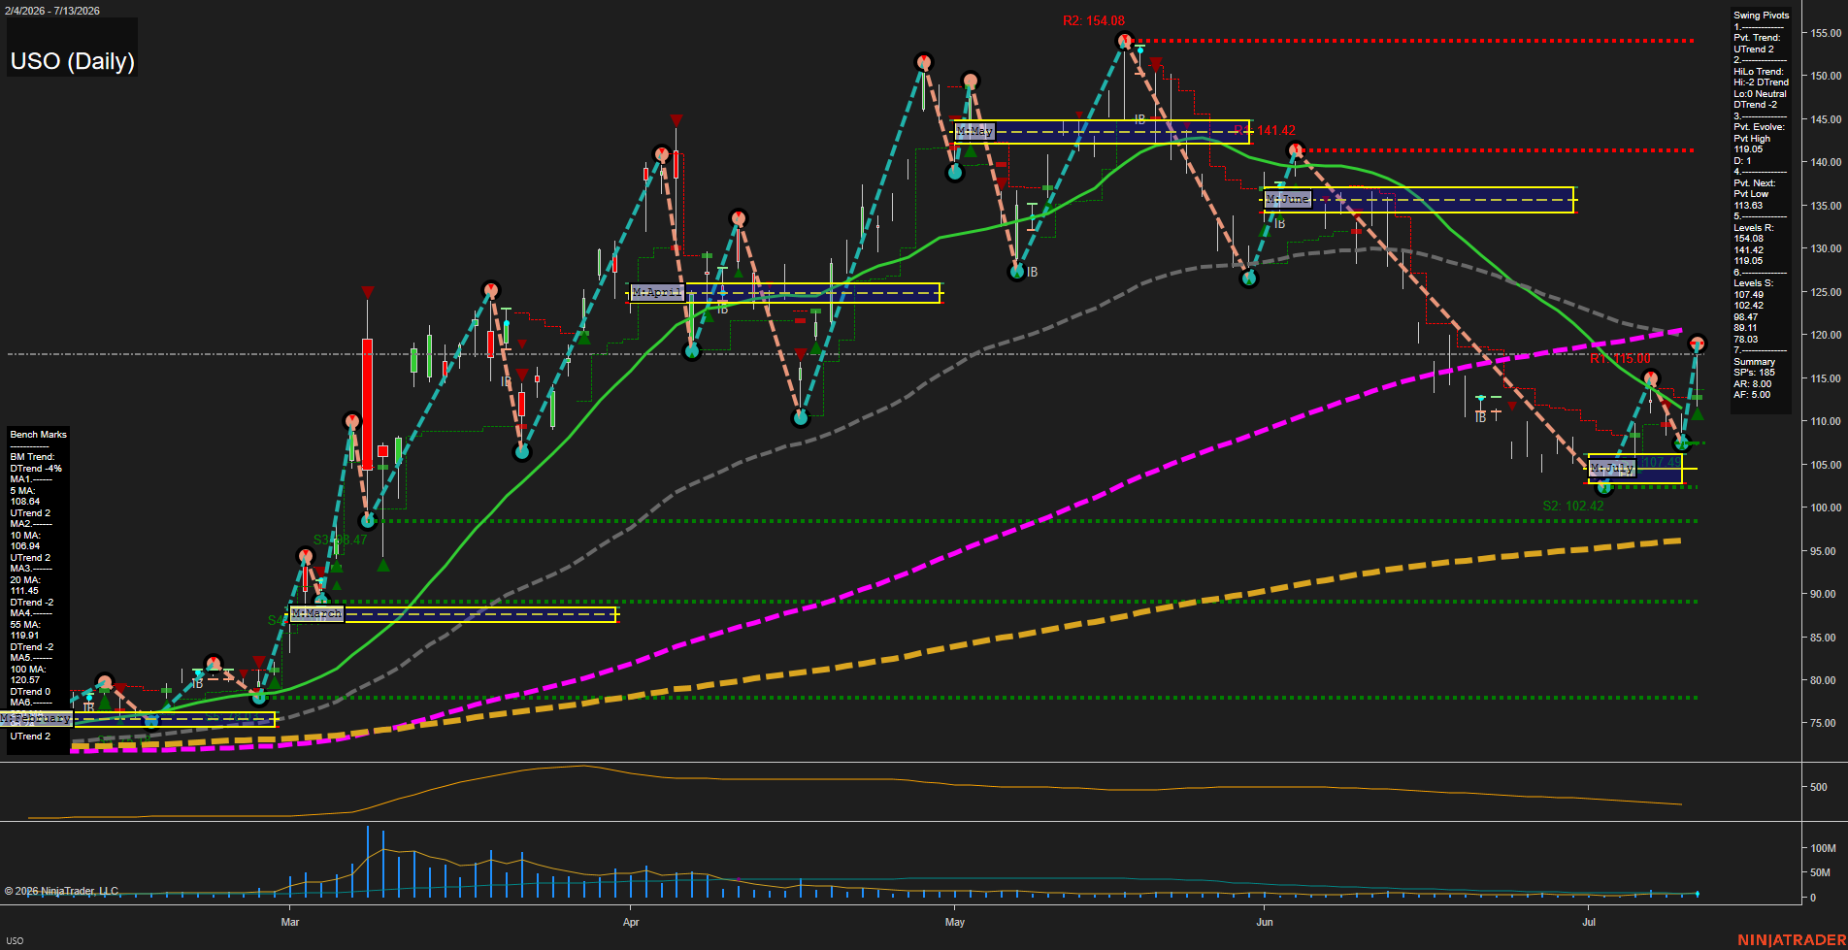Select the 20 MA value 111.45
This screenshot has width=1848, height=950.
click(x=24, y=591)
